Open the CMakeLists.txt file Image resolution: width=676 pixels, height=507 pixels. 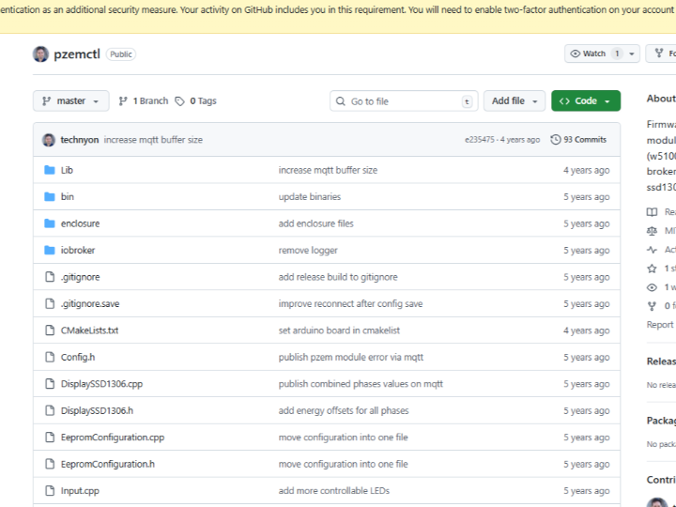(x=89, y=330)
